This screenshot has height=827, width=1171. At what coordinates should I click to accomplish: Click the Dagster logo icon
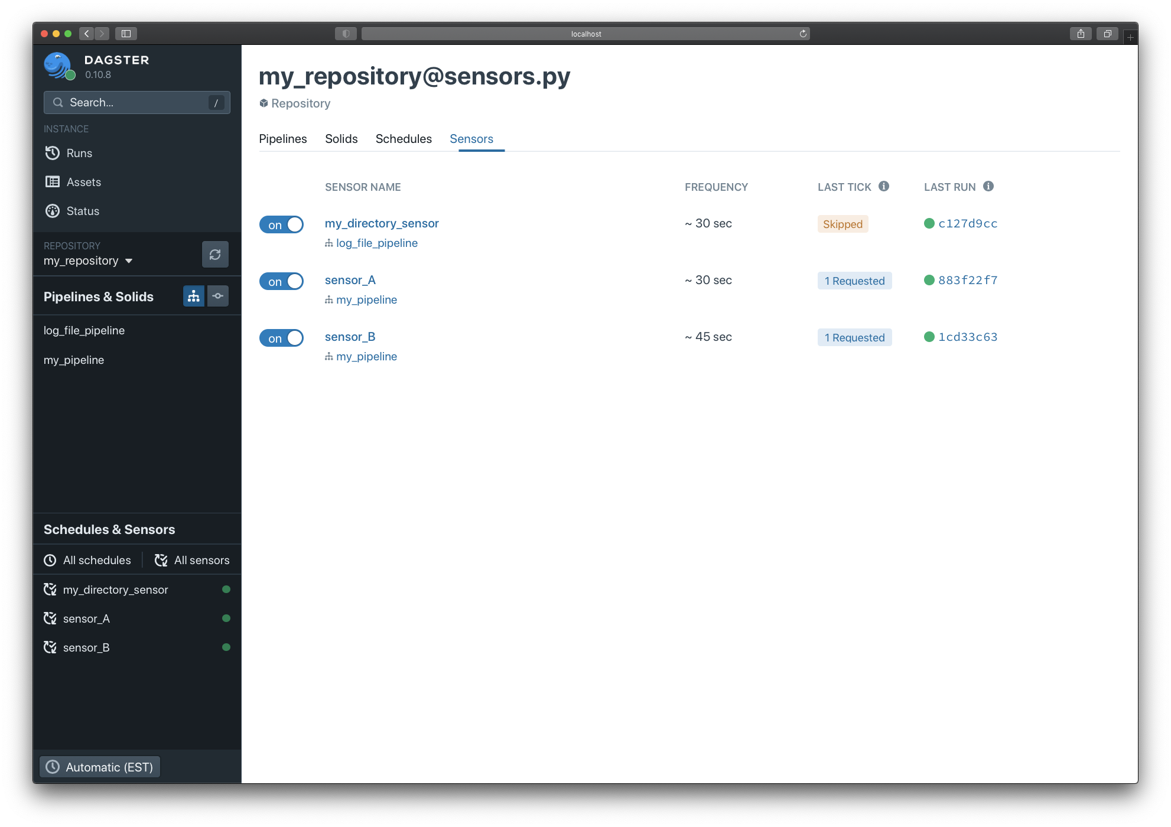pyautogui.click(x=59, y=66)
